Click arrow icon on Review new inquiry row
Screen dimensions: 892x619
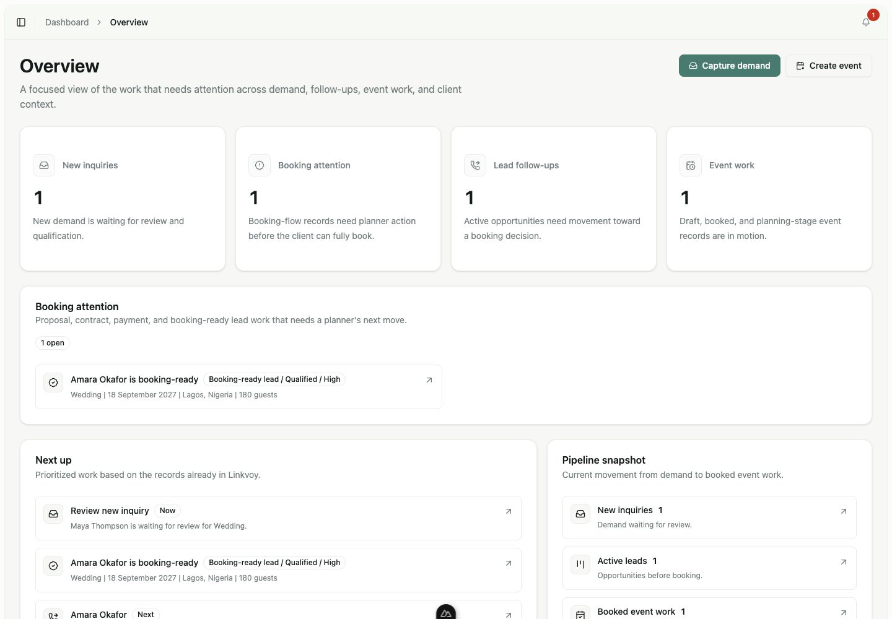pos(509,511)
